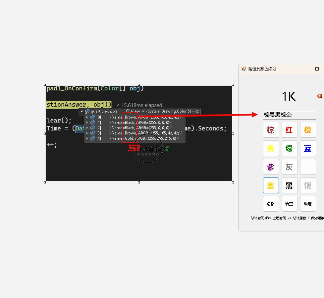Pin the questionAnswer datatip

point(197,111)
